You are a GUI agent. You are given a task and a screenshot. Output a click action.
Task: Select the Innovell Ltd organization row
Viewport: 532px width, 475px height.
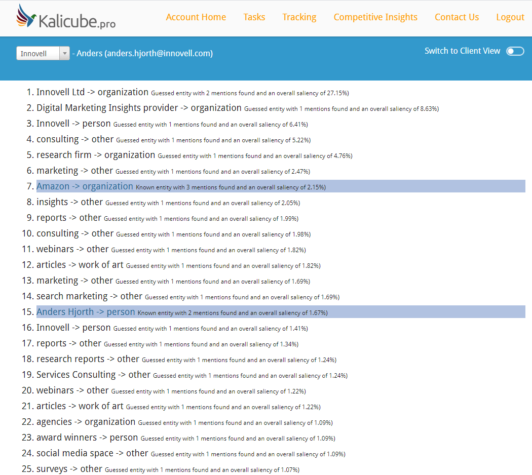[193, 92]
